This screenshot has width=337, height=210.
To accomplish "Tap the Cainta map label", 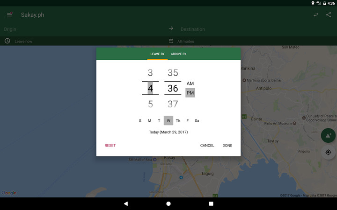I will pyautogui.click(x=256, y=119).
